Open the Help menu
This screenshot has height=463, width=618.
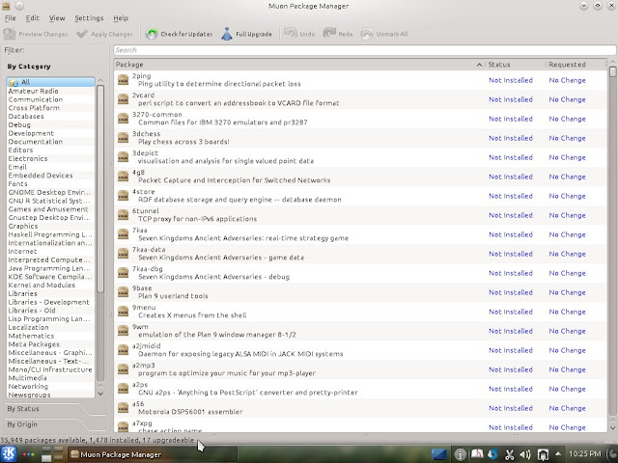click(121, 18)
